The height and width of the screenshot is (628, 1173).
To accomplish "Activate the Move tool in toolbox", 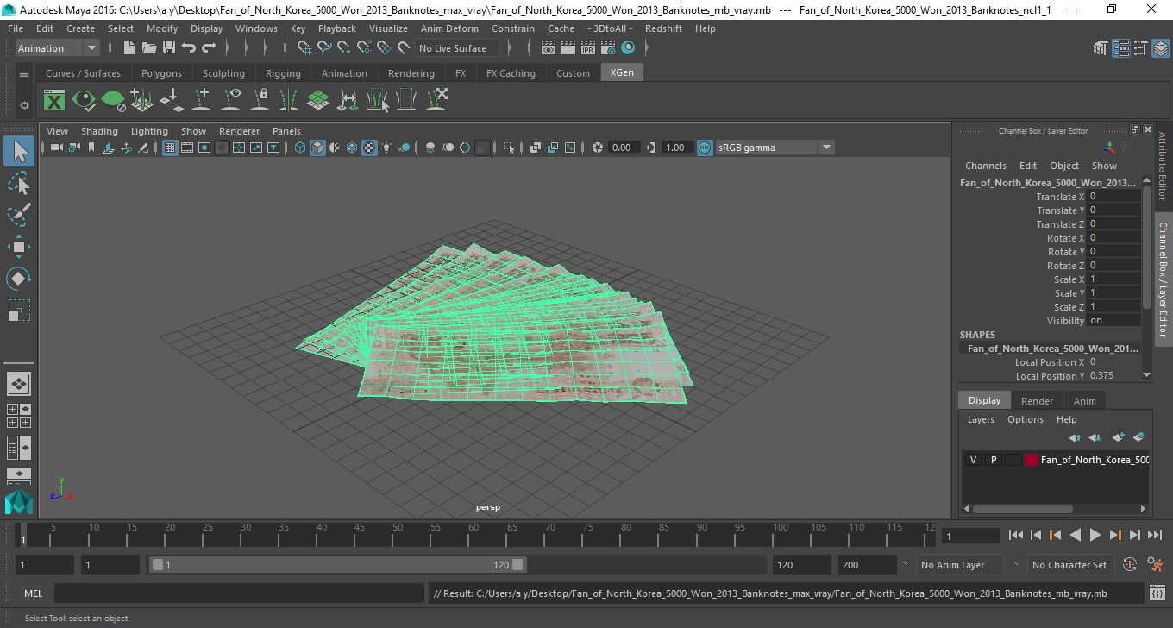I will click(19, 247).
